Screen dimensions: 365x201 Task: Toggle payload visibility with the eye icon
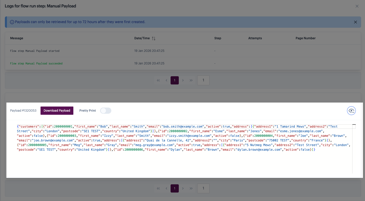pos(351,111)
